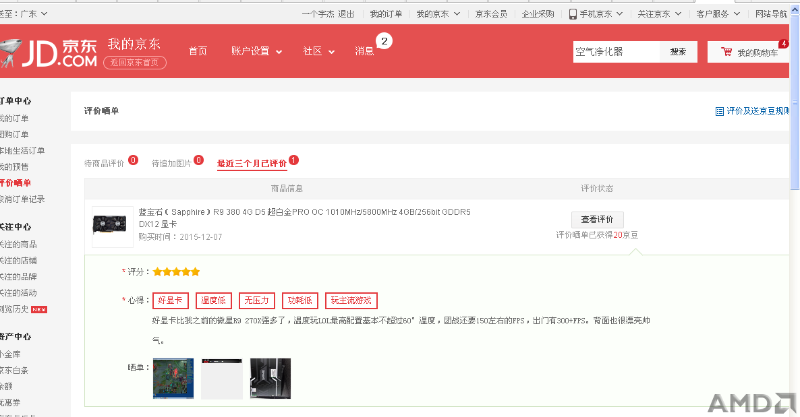Click the 温度低 review tag

coord(213,300)
